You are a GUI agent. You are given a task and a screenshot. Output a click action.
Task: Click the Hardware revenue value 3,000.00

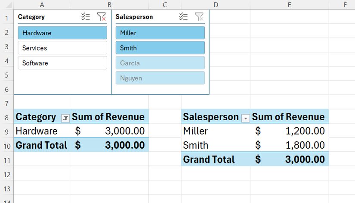[x=109, y=131]
